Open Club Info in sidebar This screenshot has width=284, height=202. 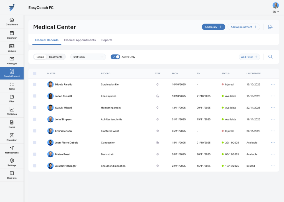click(12, 175)
